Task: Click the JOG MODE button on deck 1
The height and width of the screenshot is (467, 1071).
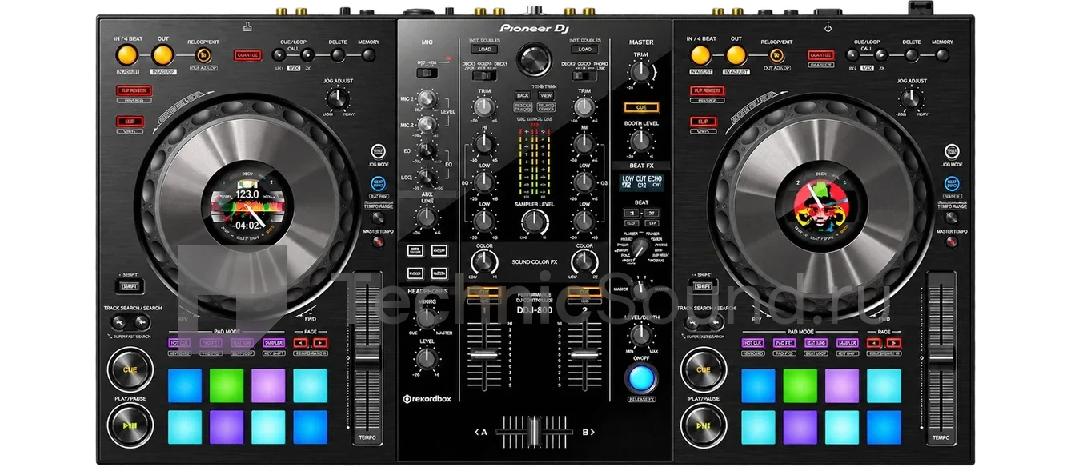Action: point(378,151)
